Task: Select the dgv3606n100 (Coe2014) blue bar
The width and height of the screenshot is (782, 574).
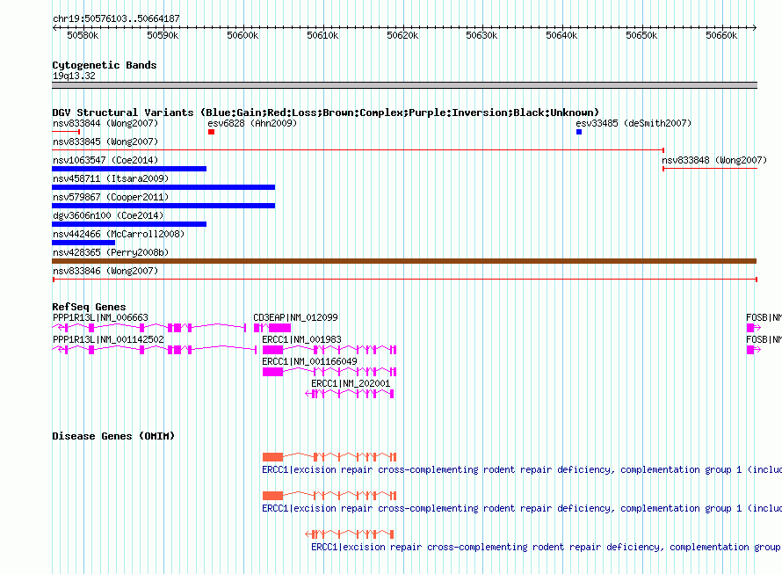Action: (129, 224)
